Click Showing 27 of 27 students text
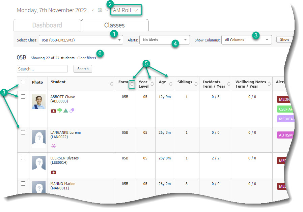303x212 pixels. 53,58
